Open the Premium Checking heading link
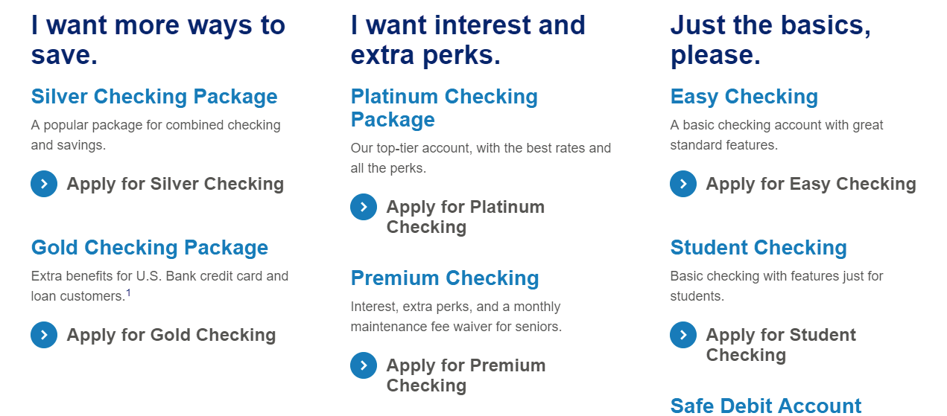947x416 pixels. pos(445,278)
